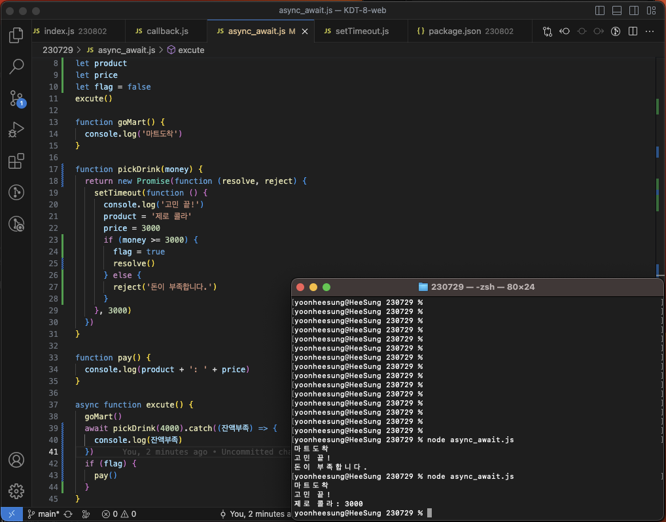
Task: Click the '제로 콜라: 3000' terminal output
Action: pyautogui.click(x=328, y=504)
